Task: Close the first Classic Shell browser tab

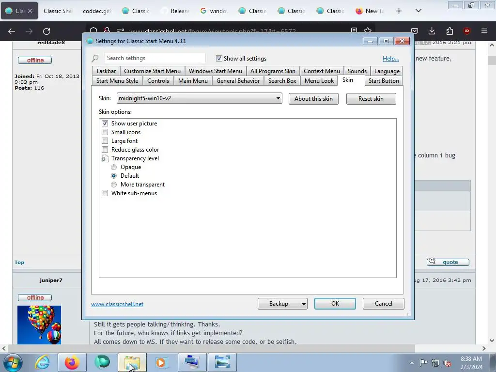Action: (30, 11)
